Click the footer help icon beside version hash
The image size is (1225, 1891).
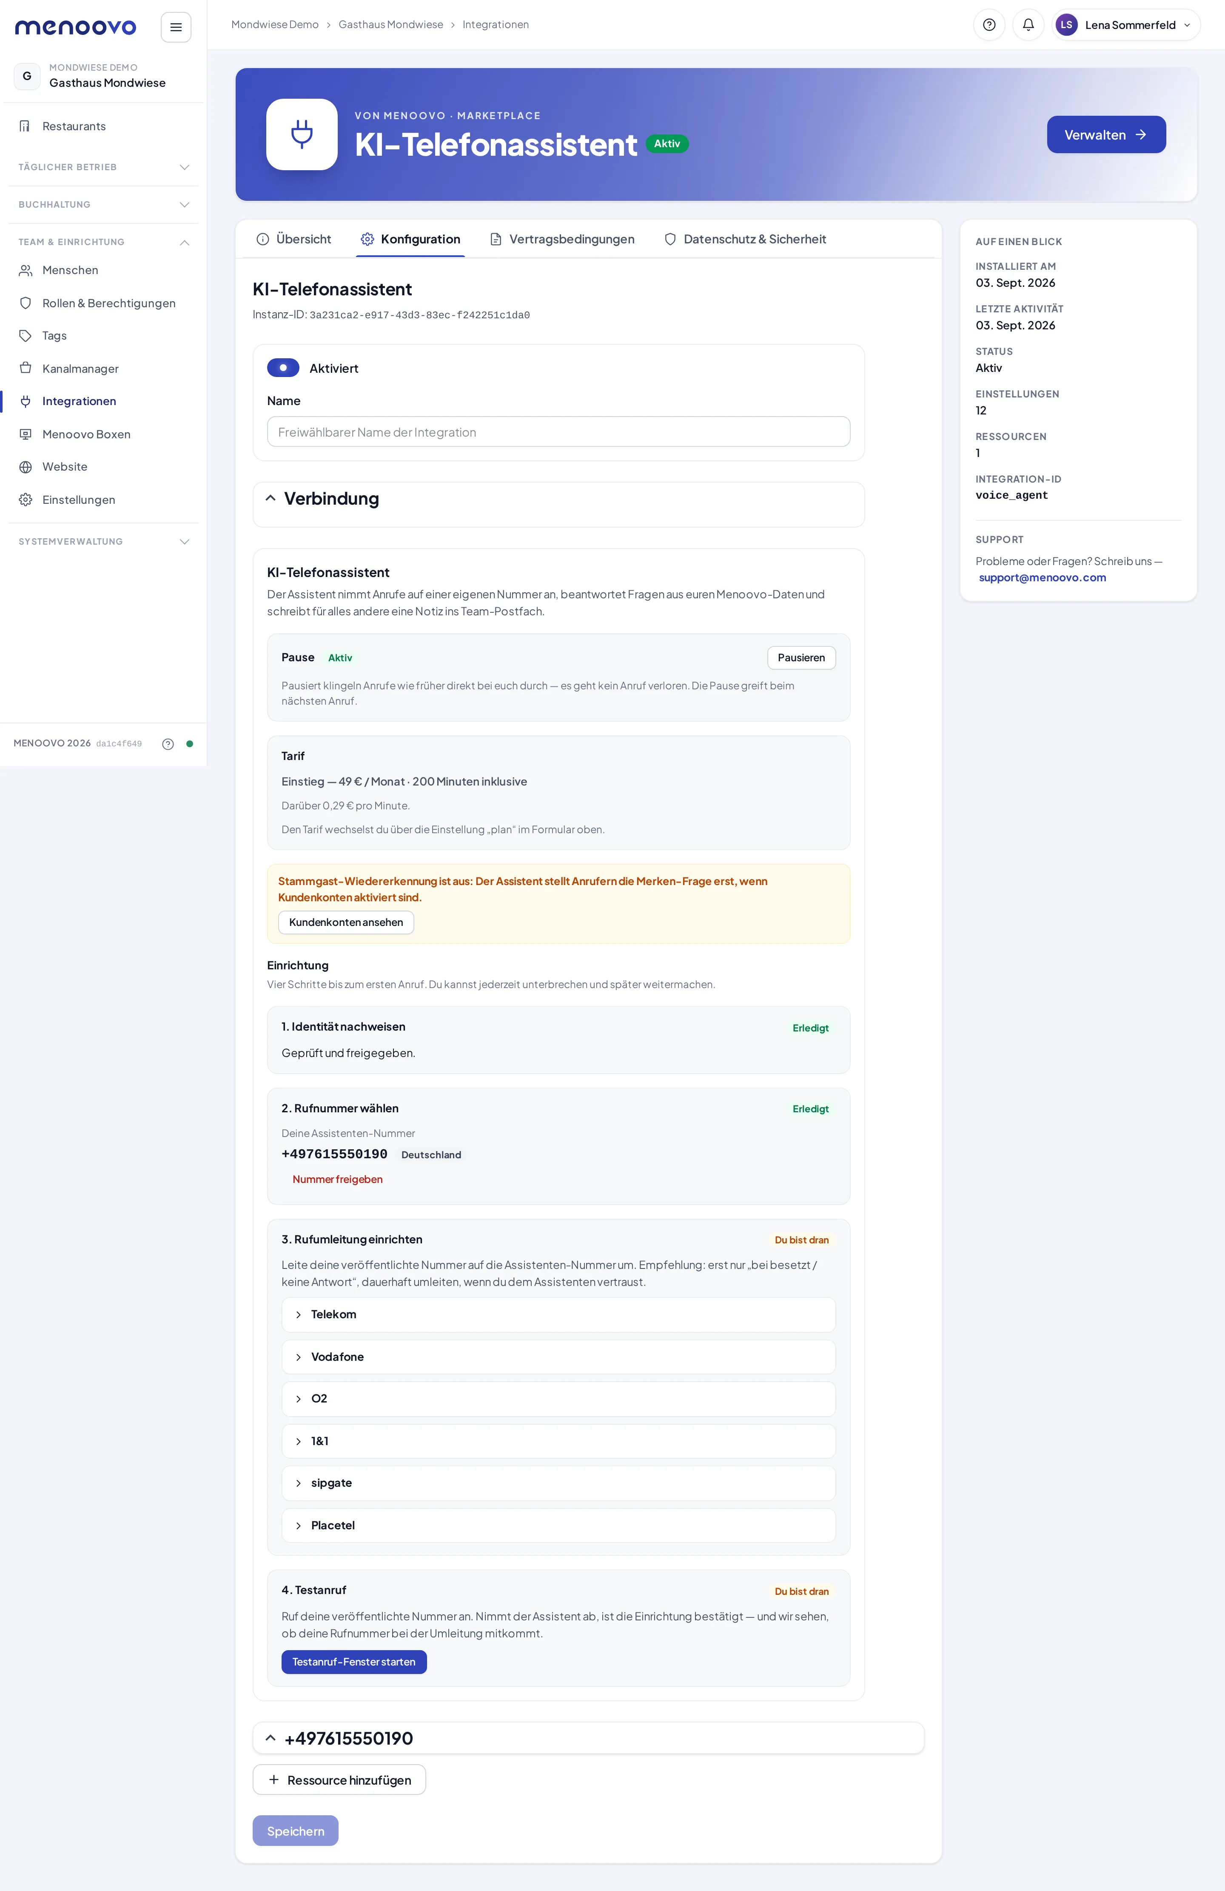(x=168, y=744)
